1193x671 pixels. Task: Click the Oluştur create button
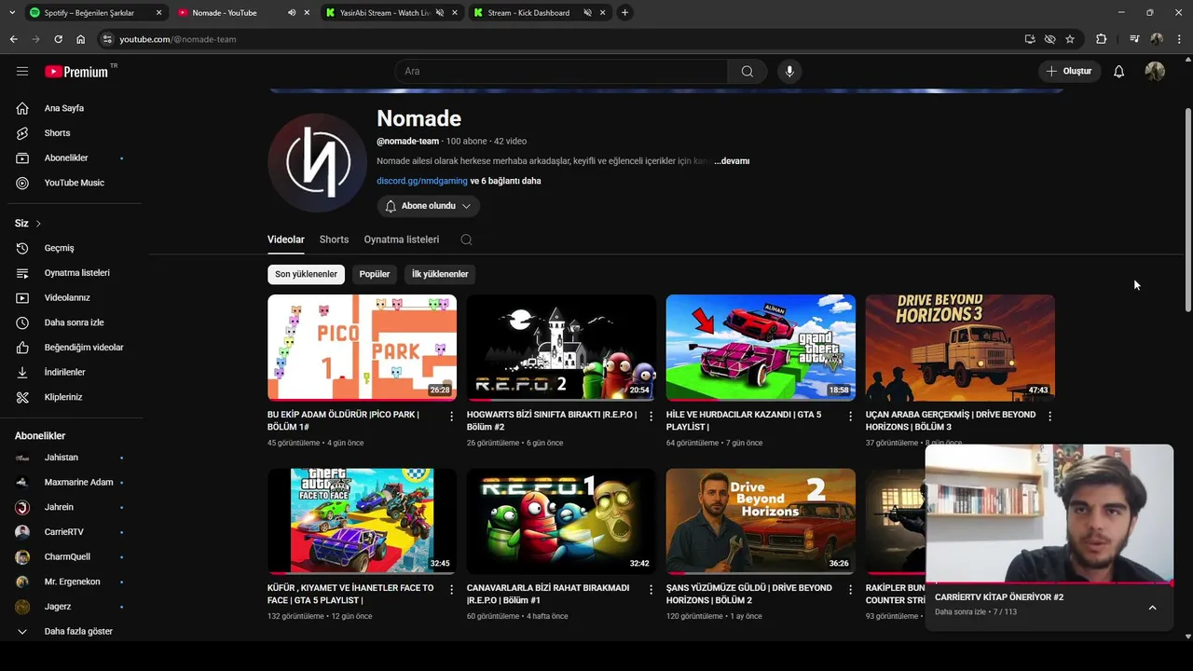click(x=1070, y=72)
